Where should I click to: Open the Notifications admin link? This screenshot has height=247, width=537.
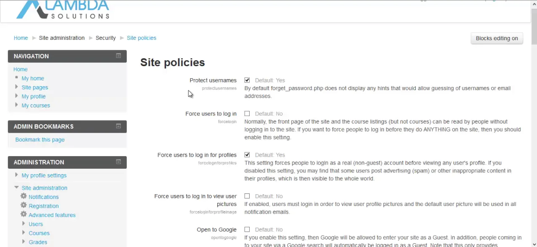click(44, 197)
